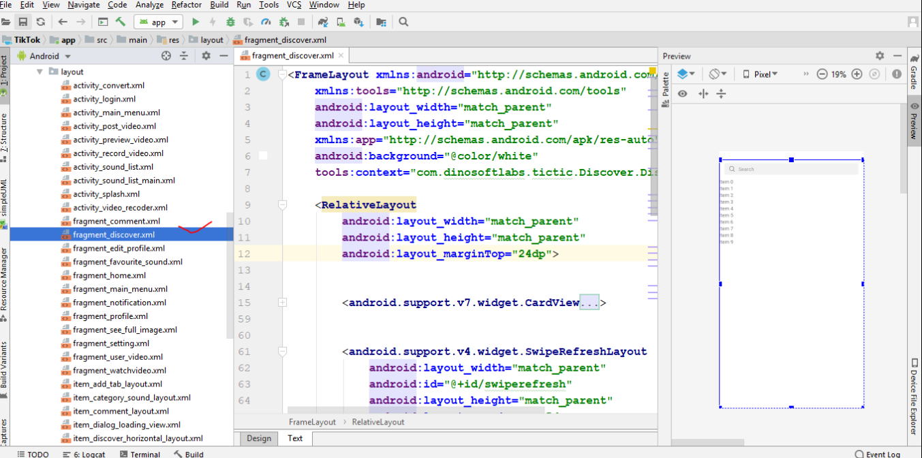
Task: Open the Project Structure icon
Action: tap(381, 22)
